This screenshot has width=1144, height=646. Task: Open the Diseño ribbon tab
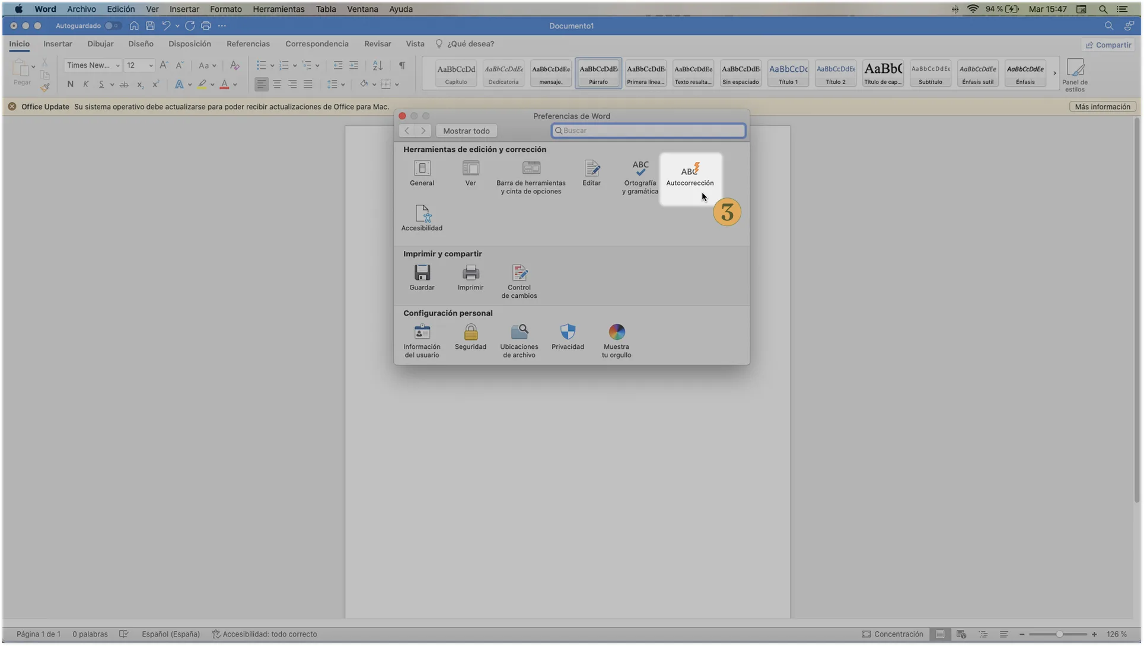click(x=141, y=44)
